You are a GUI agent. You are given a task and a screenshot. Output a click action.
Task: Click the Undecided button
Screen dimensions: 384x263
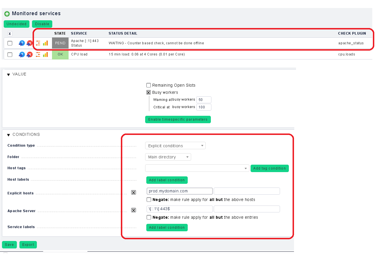point(17,24)
